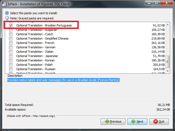Close the IzPack installer window
This screenshot has width=175, height=131.
[x=167, y=3]
